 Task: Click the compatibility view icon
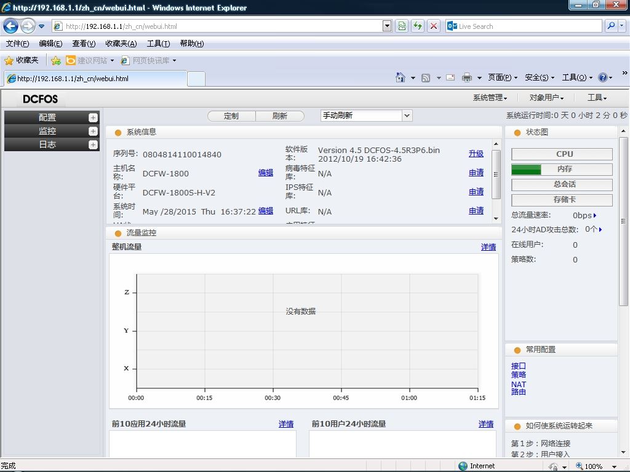pos(402,26)
